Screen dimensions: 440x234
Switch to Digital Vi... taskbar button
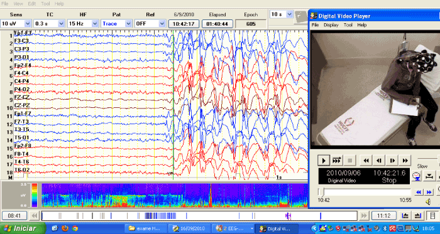276,228
